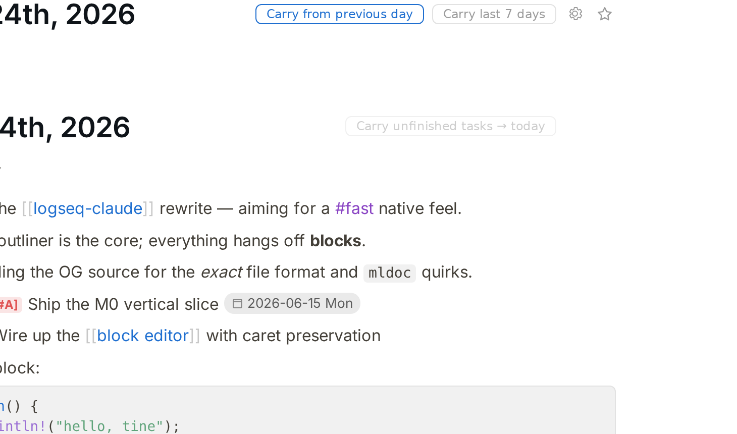Click the calendar icon in scheduled chip
Screen dimensions: 737x434
(237, 303)
